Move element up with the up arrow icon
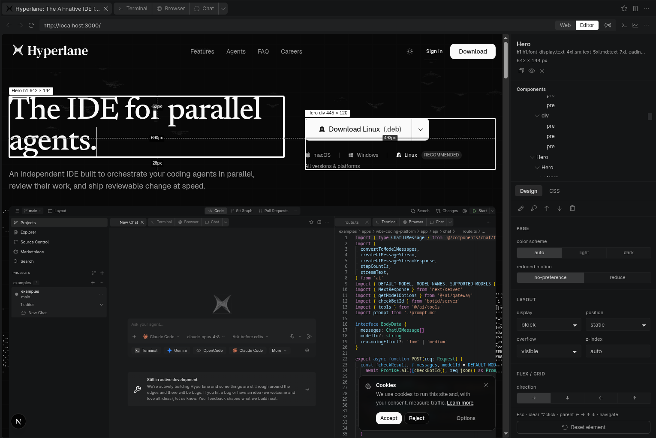 click(547, 208)
